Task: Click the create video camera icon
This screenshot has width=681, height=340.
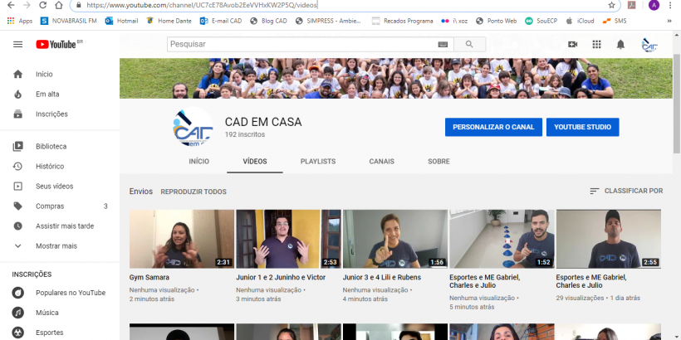Action: click(x=572, y=44)
